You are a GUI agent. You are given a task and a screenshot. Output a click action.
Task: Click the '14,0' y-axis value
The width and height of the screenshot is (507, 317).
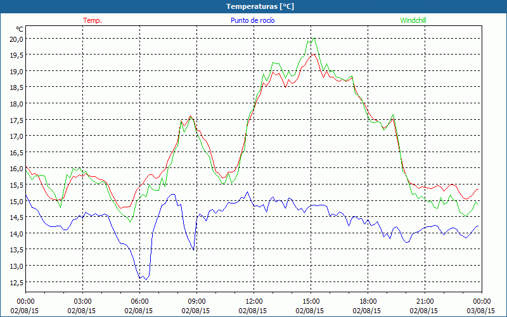[x=17, y=233]
